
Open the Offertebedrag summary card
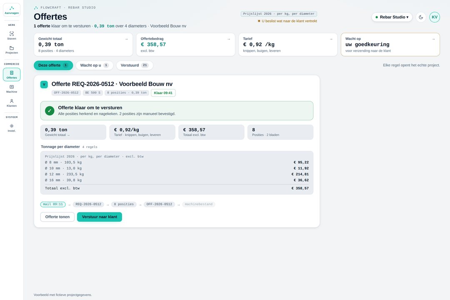click(x=185, y=45)
